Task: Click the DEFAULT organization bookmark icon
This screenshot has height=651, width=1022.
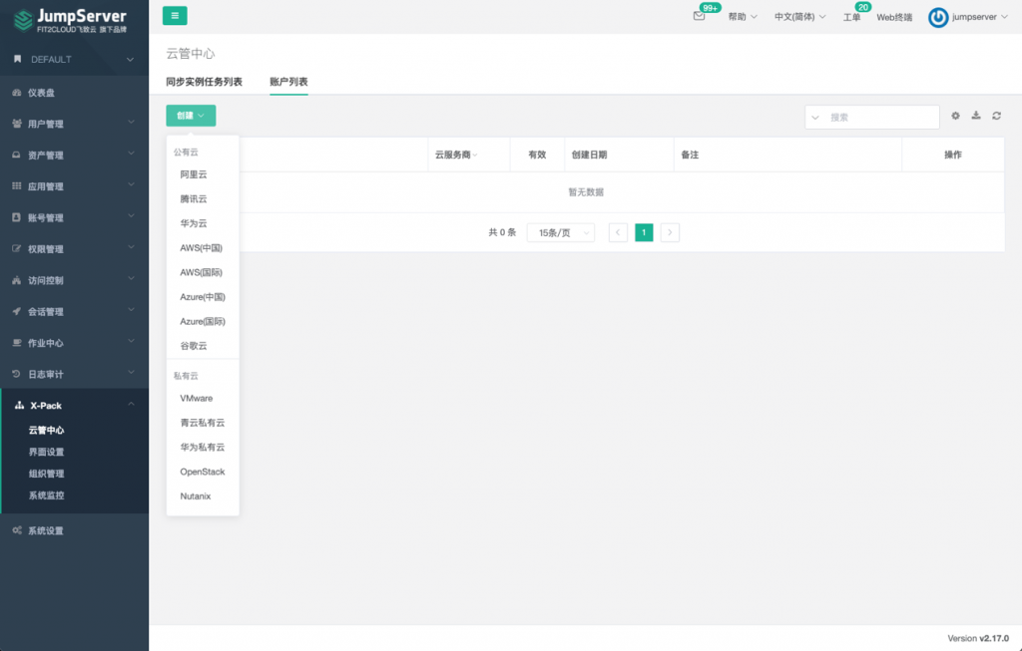Action: 18,59
